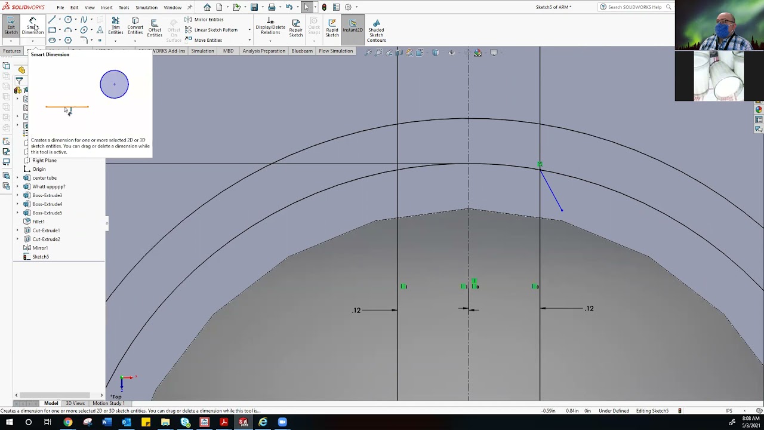Open Repair Sketch tool
Screen dimensions: 764x430
click(x=296, y=28)
